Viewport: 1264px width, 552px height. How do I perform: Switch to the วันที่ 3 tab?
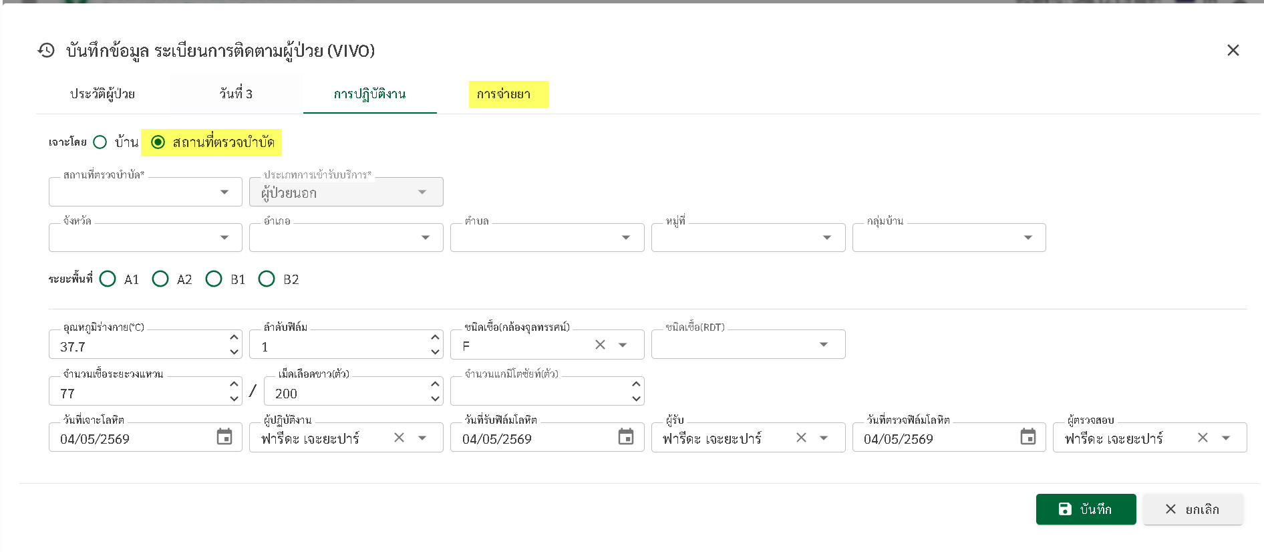[236, 94]
